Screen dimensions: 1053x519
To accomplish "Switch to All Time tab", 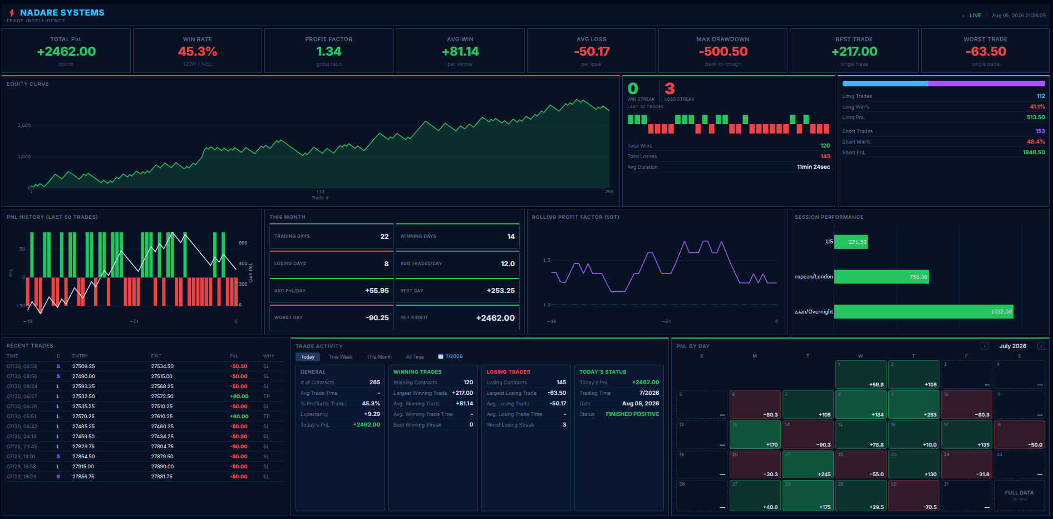I will click(415, 357).
